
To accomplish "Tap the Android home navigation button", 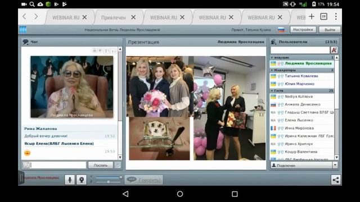I will click(x=180, y=194).
